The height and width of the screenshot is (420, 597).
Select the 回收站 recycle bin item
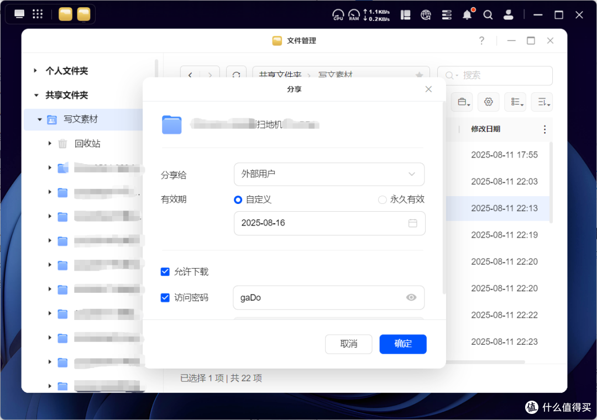87,143
